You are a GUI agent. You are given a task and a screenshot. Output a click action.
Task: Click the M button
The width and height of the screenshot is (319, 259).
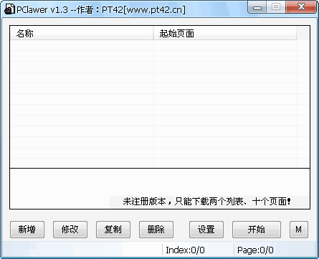click(x=299, y=230)
